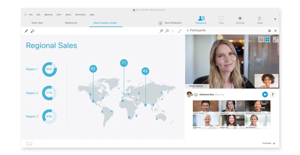Click the map pin labeled 71
The height and width of the screenshot is (155, 300).
coord(124,63)
